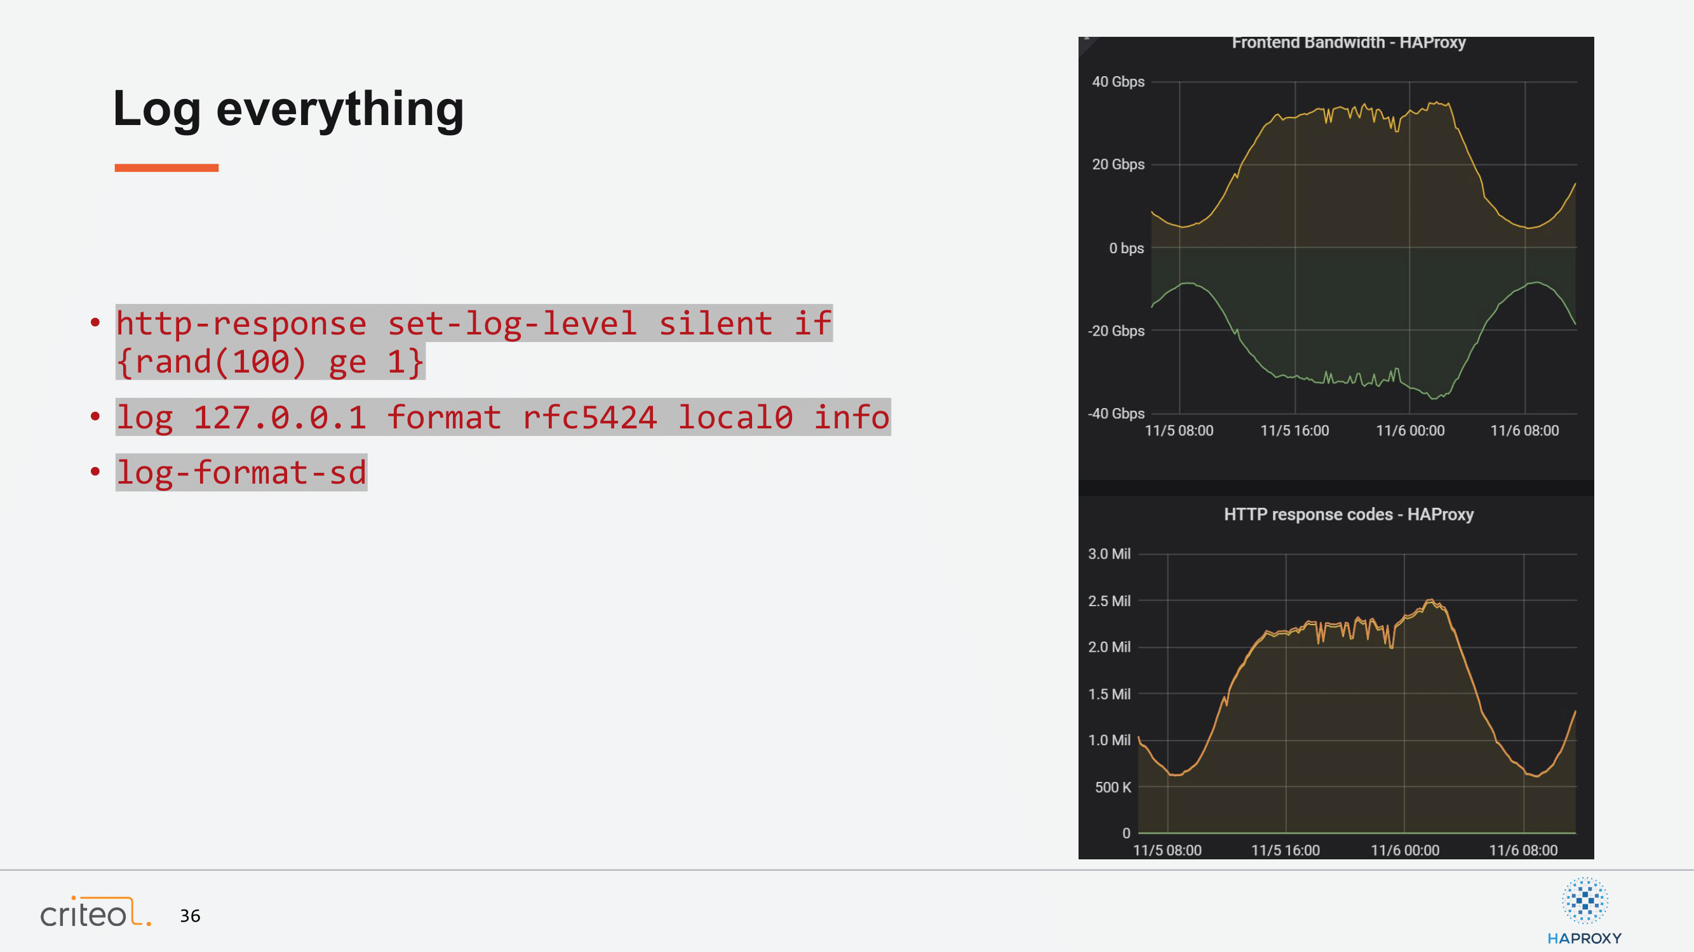
Task: Click the slide title 'Log everything'
Action: coord(288,109)
